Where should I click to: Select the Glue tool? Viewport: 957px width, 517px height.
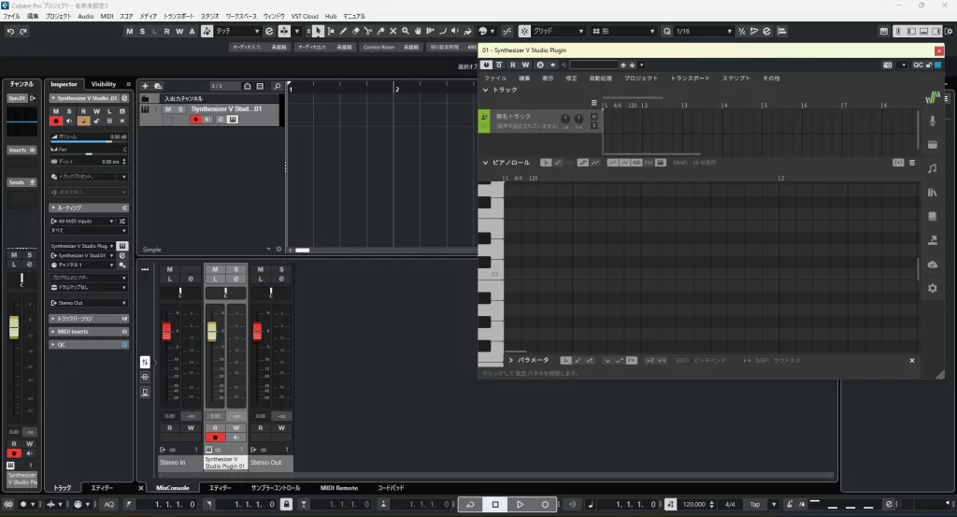coord(381,31)
